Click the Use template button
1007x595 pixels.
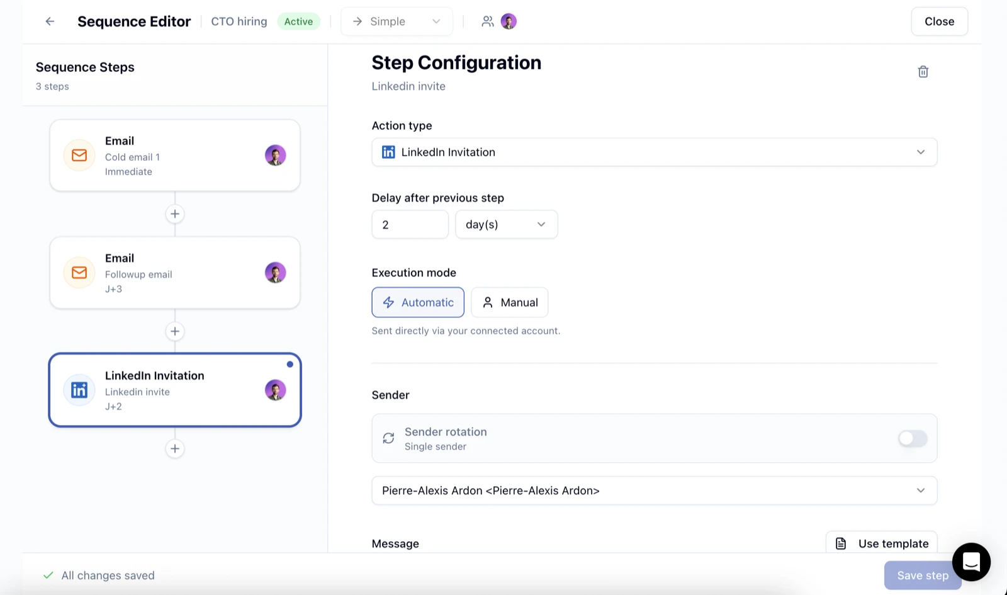(881, 543)
